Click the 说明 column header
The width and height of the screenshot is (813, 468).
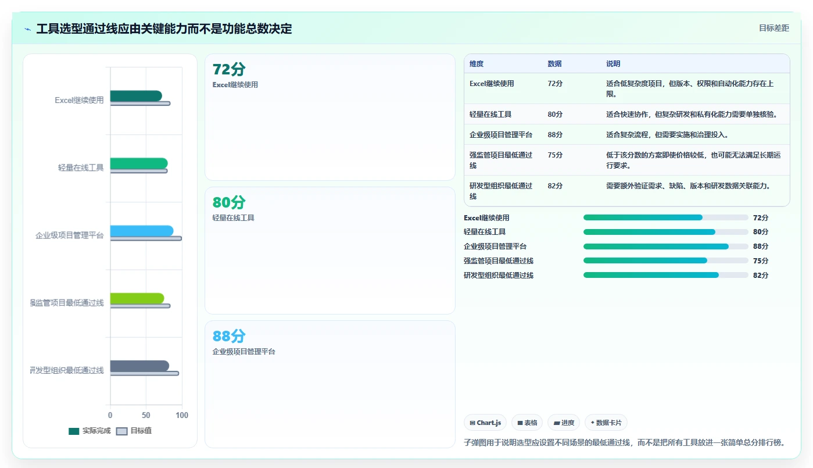(x=613, y=64)
